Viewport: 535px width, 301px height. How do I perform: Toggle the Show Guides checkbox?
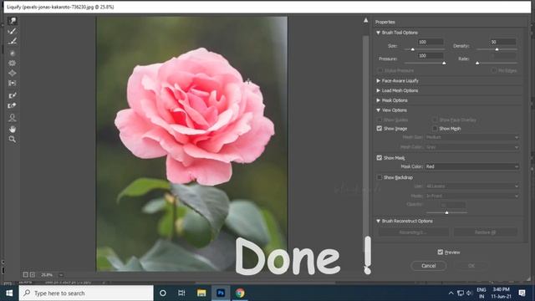pos(379,120)
